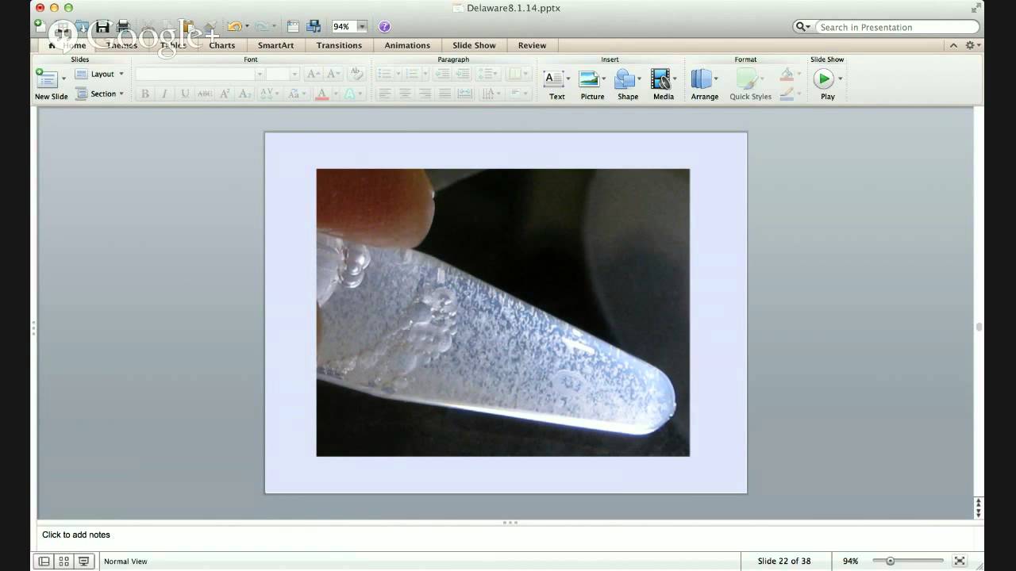Open the Slide Show tab
Viewport: 1016px width, 571px height.
click(x=474, y=45)
